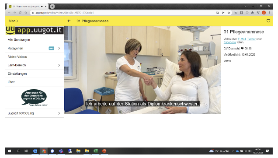Click the sCOOLing speech bubble banner
278x158 pixels.
click(x=35, y=98)
